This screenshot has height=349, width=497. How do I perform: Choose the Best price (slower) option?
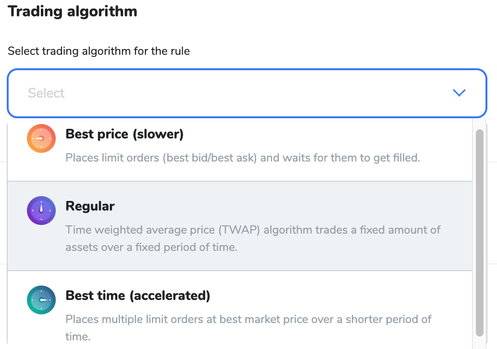tap(240, 150)
